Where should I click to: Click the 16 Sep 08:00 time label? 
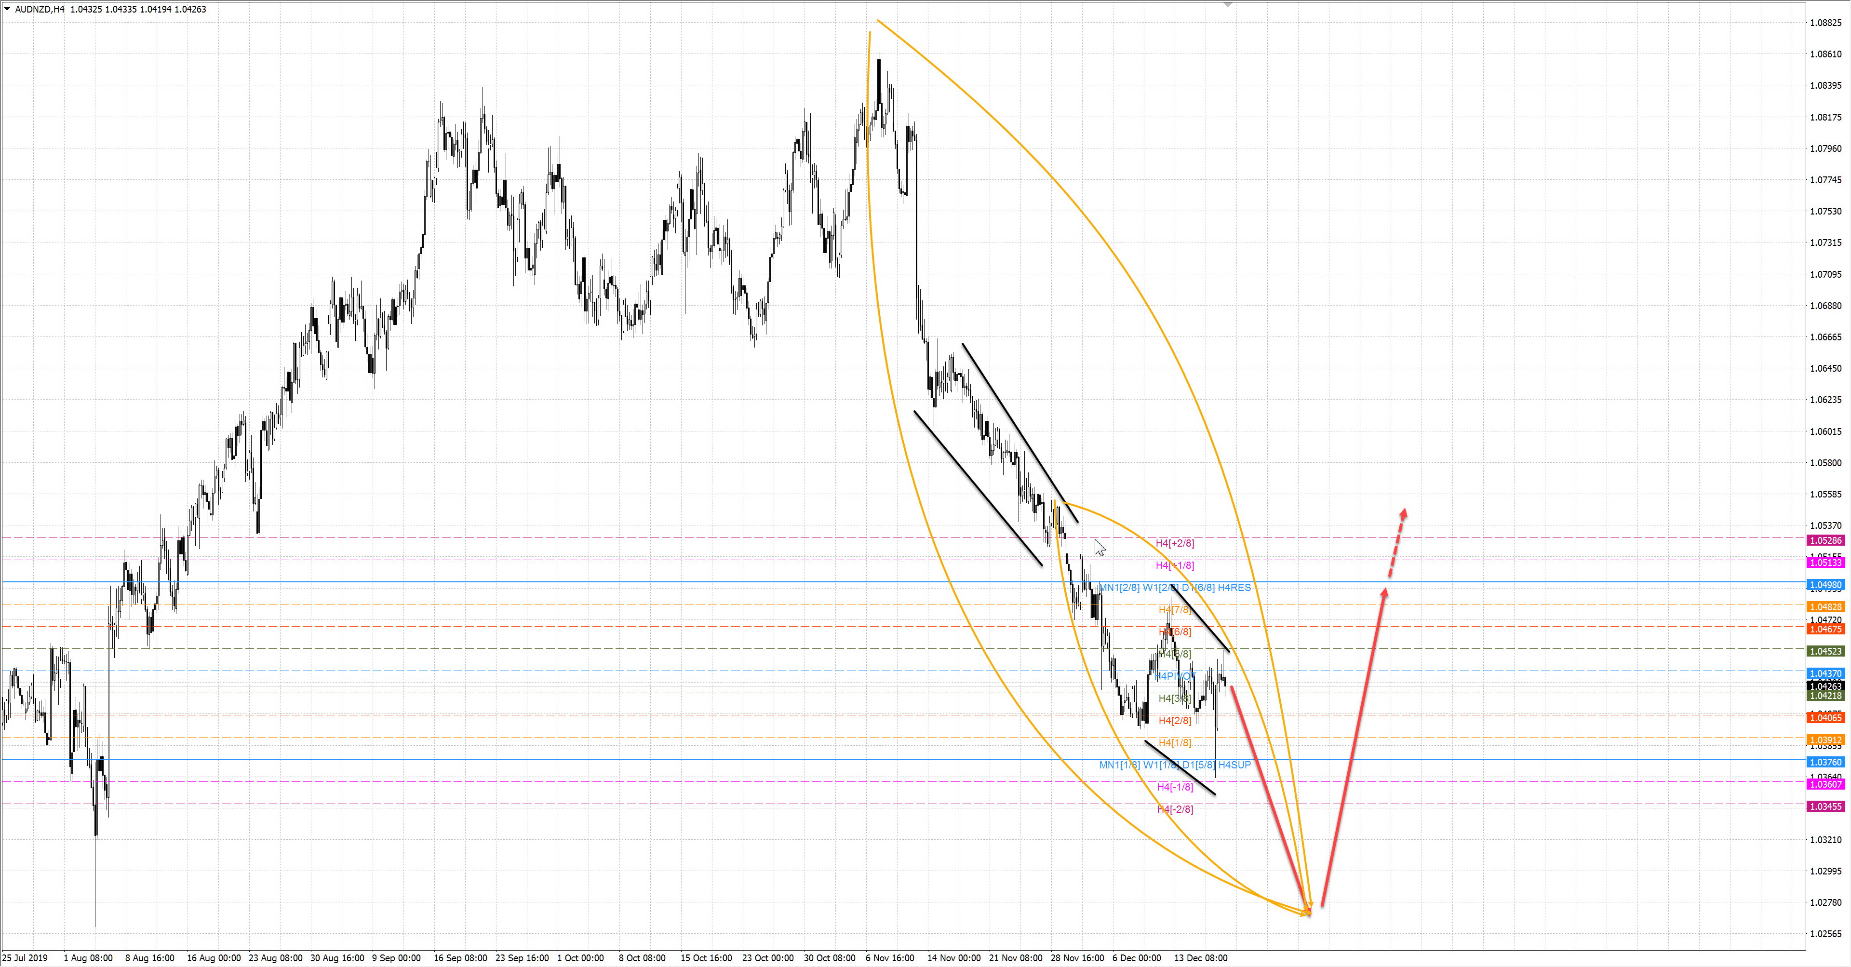pos(460,958)
